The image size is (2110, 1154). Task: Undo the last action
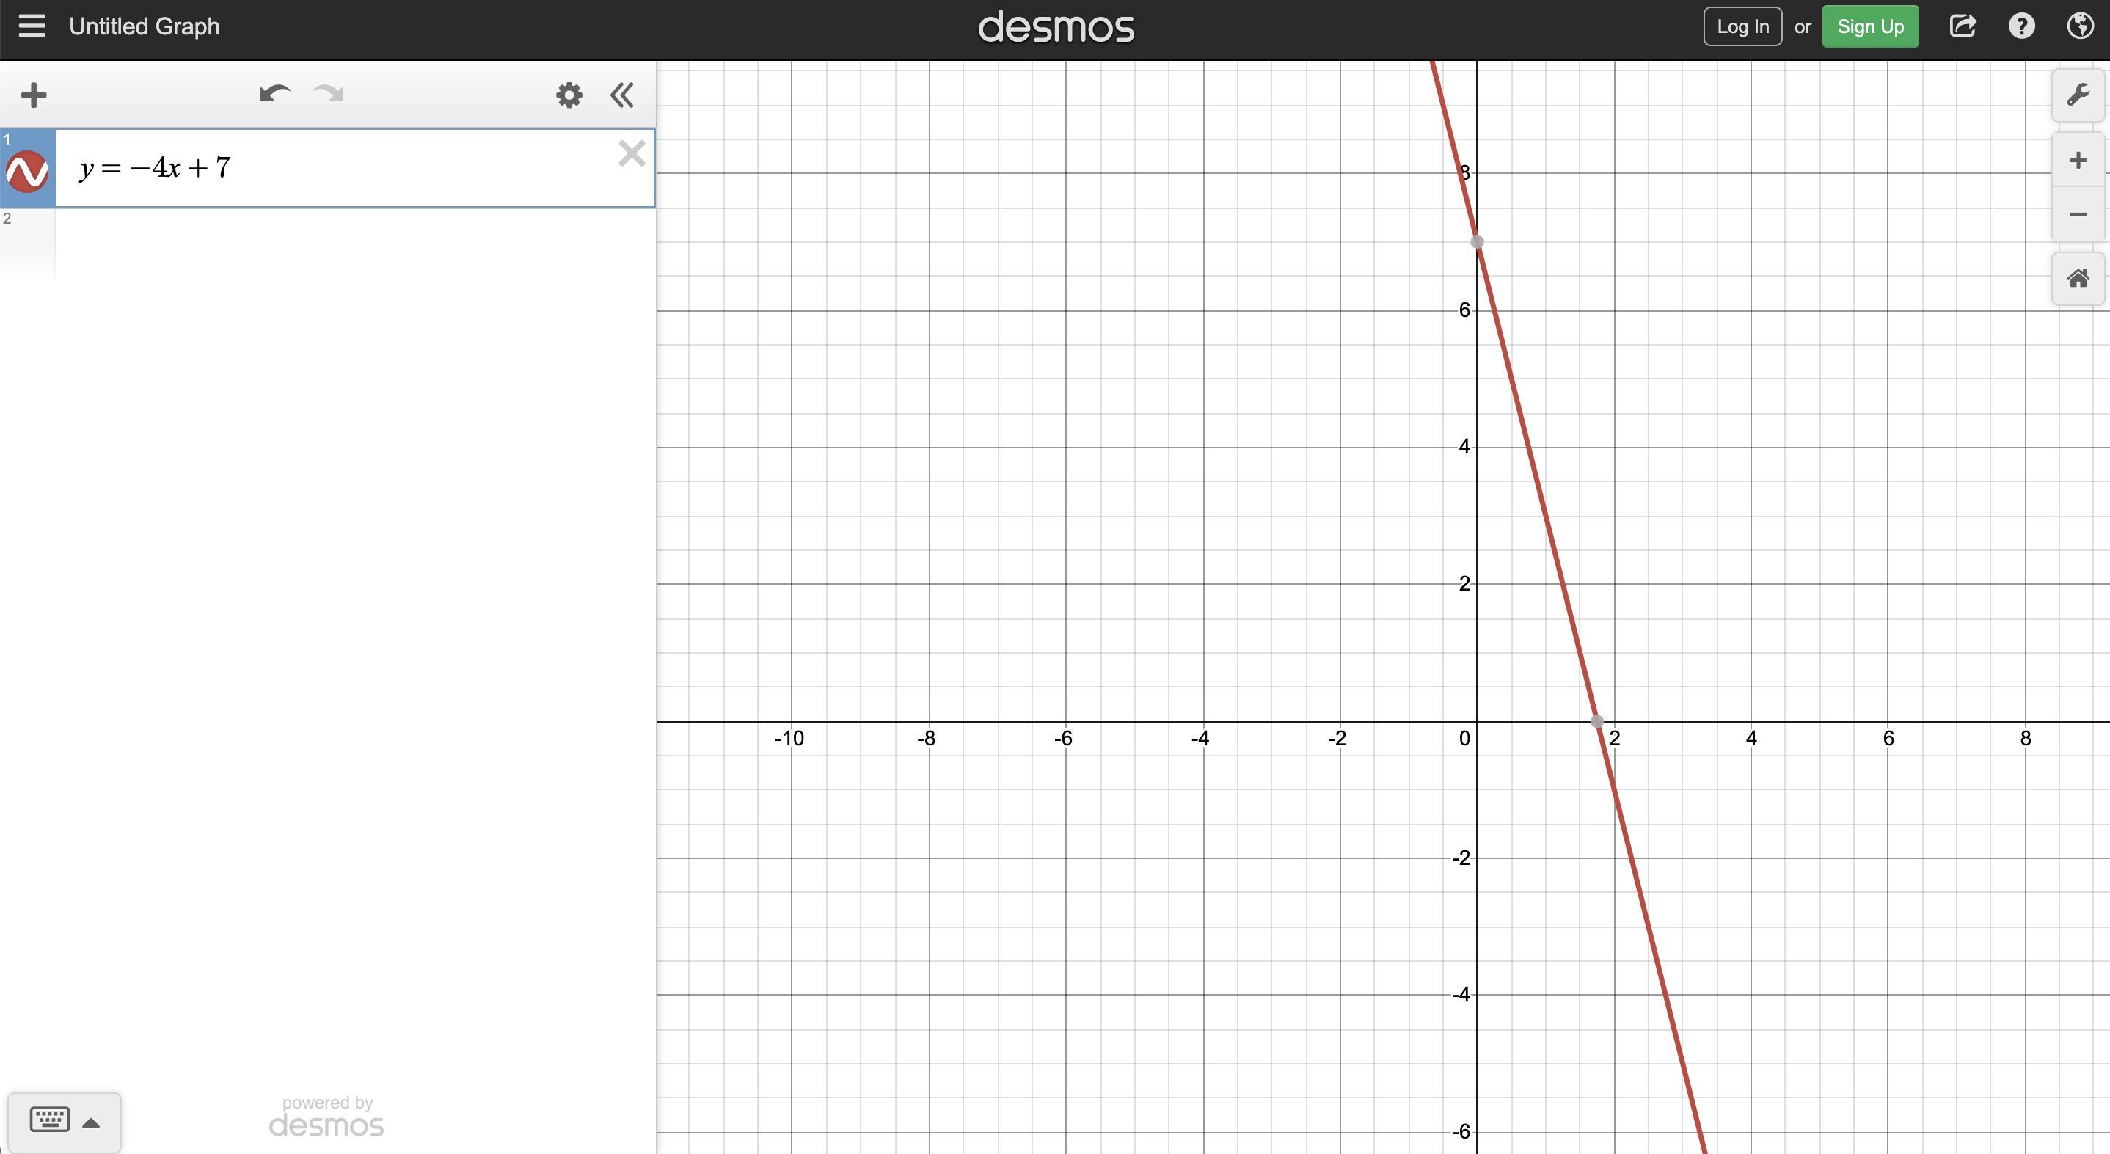point(274,94)
